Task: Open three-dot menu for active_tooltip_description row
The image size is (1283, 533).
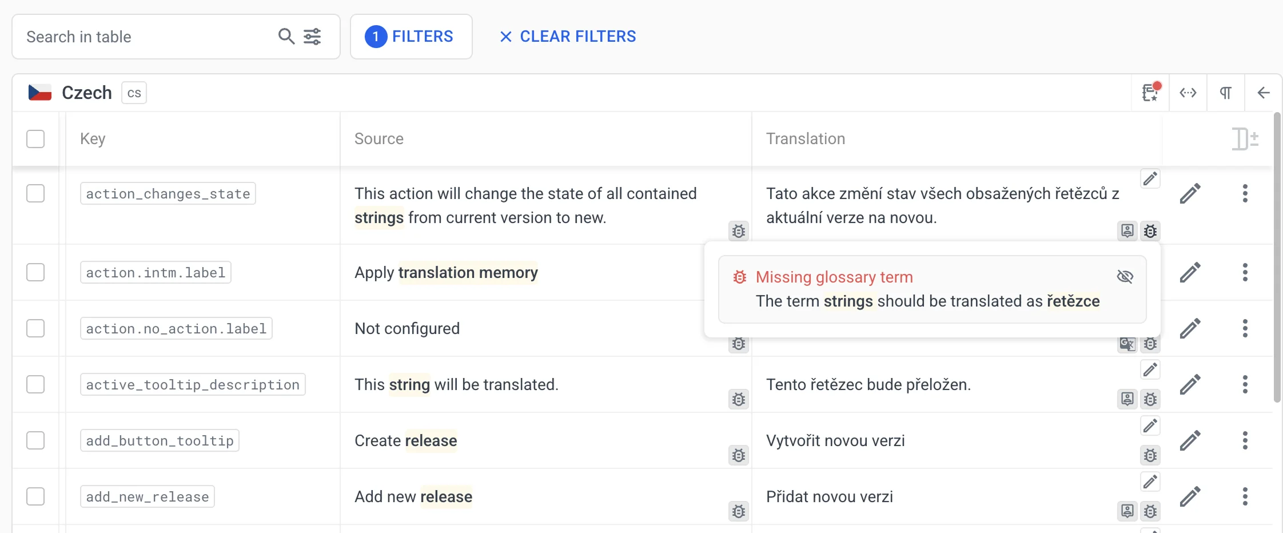Action: 1245,384
